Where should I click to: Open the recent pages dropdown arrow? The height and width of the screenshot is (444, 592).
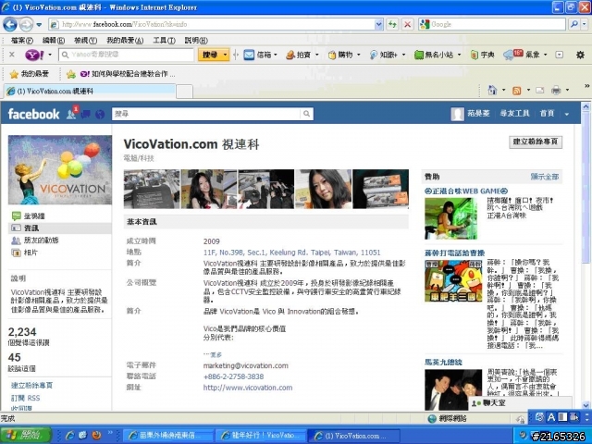(39, 25)
